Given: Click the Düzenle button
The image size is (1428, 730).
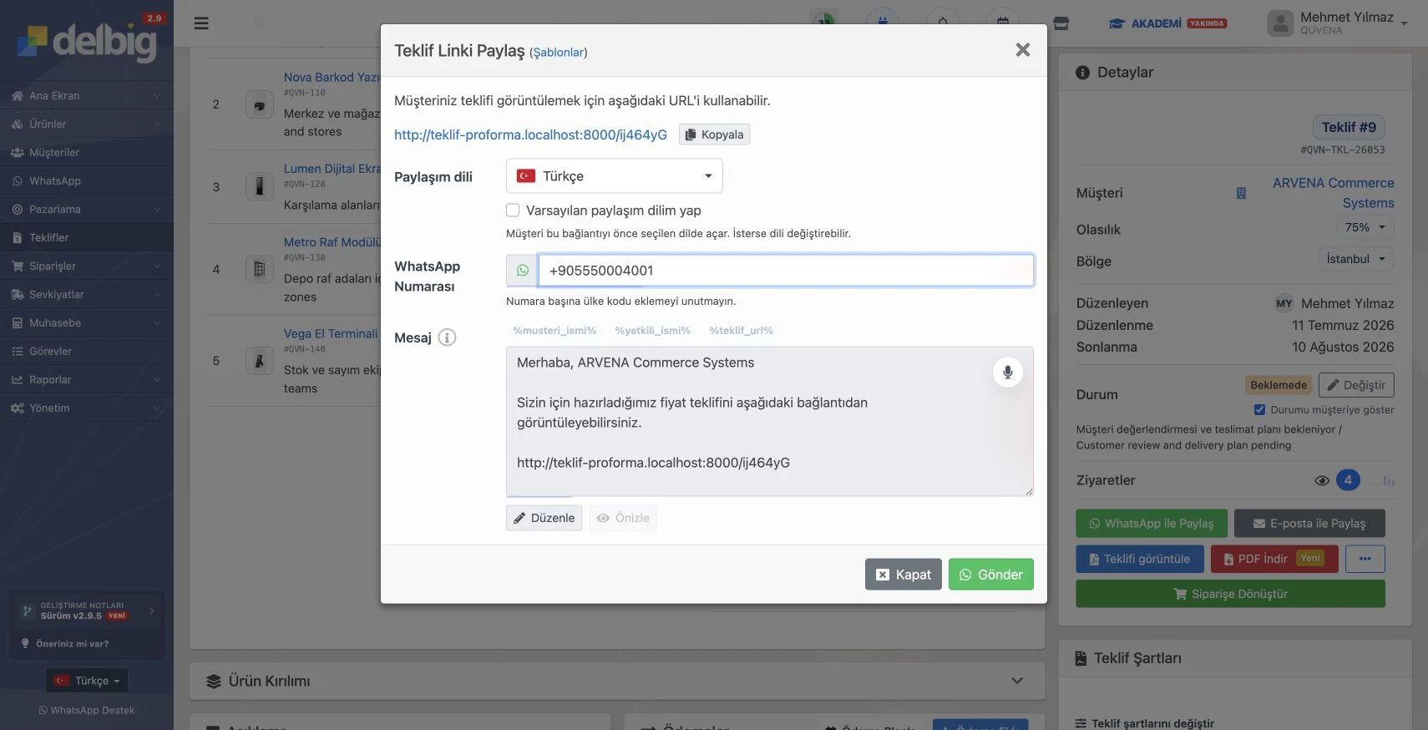Looking at the screenshot, I should click(544, 518).
